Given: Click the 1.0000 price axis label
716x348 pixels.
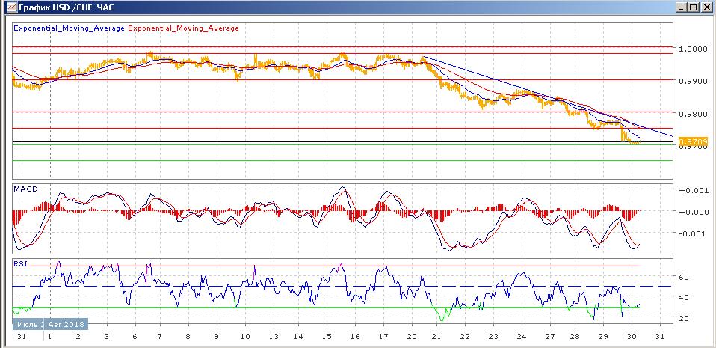Looking at the screenshot, I should 692,49.
